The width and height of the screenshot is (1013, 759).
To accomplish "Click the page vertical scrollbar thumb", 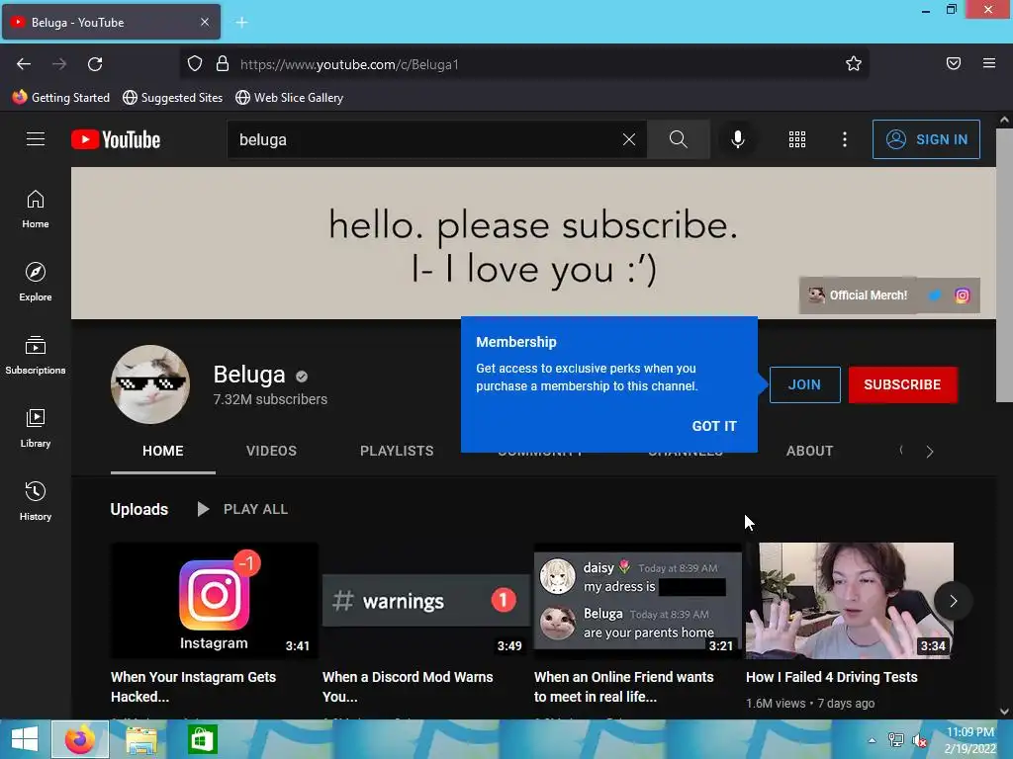I will [x=1003, y=265].
